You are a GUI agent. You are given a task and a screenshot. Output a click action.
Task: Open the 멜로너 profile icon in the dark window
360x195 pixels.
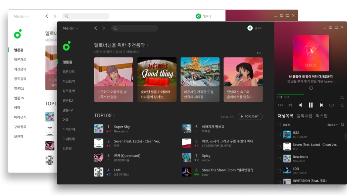[250, 28]
